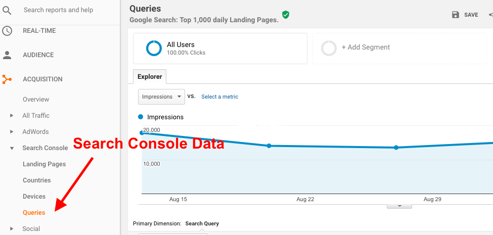Open the Real-Time clock icon
The image size is (493, 235).
click(7, 31)
